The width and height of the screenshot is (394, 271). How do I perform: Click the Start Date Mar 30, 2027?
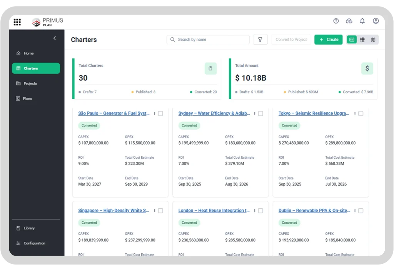pos(90,184)
